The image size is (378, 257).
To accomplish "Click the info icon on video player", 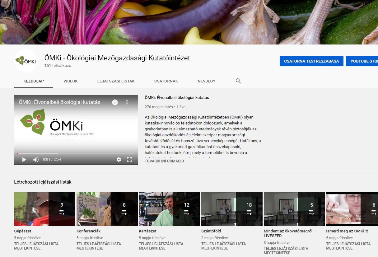I will pyautogui.click(x=115, y=102).
